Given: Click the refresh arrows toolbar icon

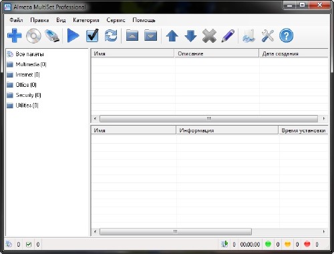Looking at the screenshot, I should [111, 35].
